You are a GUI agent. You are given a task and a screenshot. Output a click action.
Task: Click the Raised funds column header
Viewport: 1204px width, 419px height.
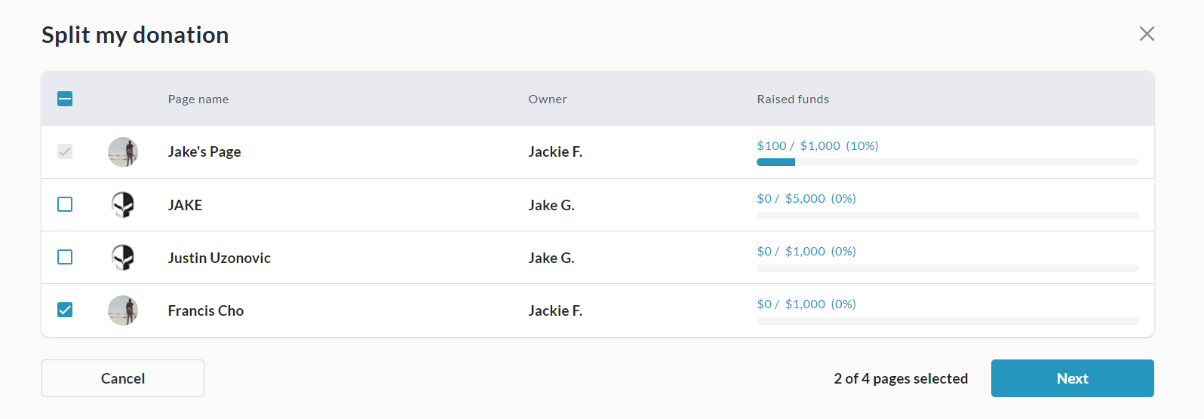pyautogui.click(x=793, y=99)
